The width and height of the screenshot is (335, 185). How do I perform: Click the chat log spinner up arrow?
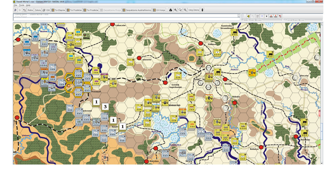coord(239,15)
